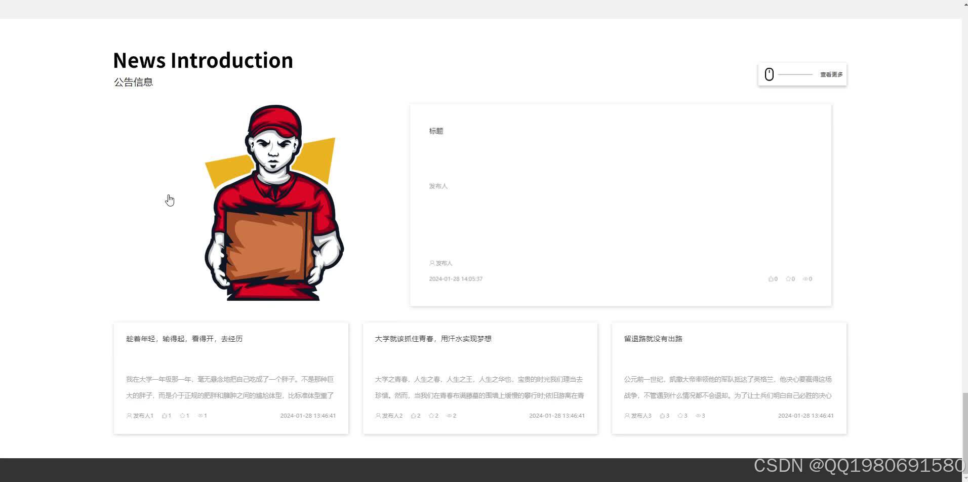Select the date on the 发布人2 card

click(557, 416)
